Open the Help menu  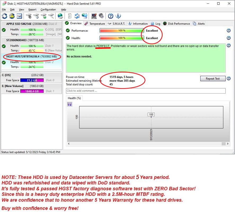tap(63, 10)
